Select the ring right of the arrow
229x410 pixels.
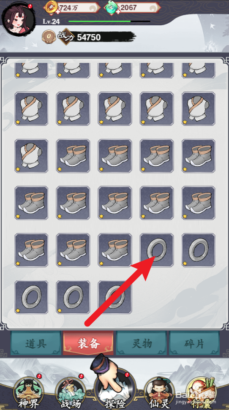click(199, 250)
